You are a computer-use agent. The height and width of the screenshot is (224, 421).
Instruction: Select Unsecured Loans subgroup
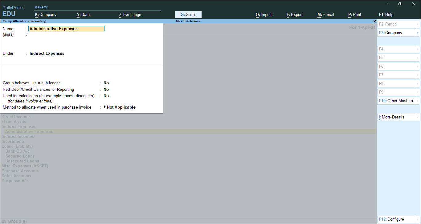22,161
